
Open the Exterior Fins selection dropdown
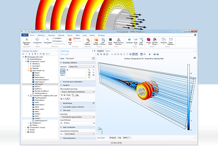(x=81, y=66)
